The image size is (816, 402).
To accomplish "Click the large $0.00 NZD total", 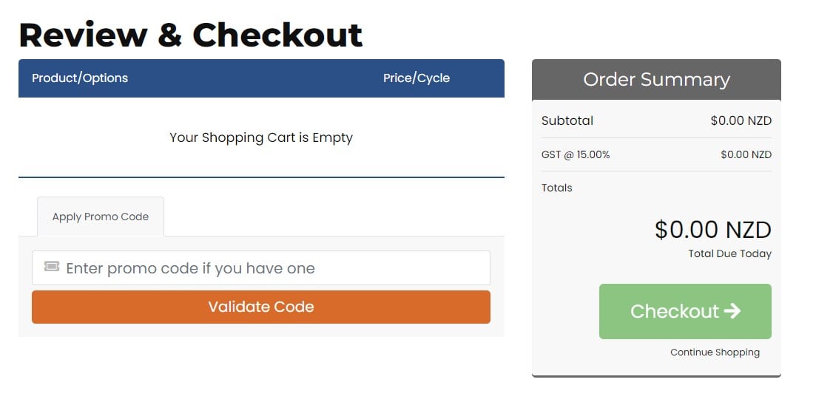I will (x=713, y=230).
